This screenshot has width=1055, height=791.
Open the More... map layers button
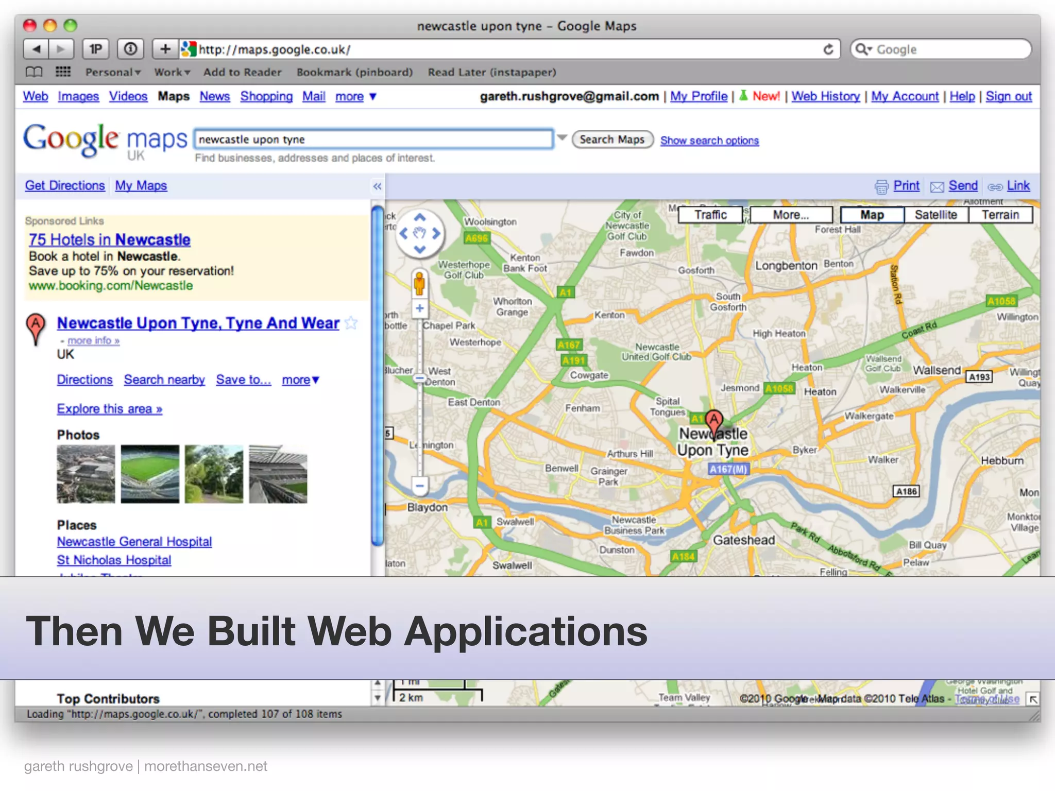791,215
